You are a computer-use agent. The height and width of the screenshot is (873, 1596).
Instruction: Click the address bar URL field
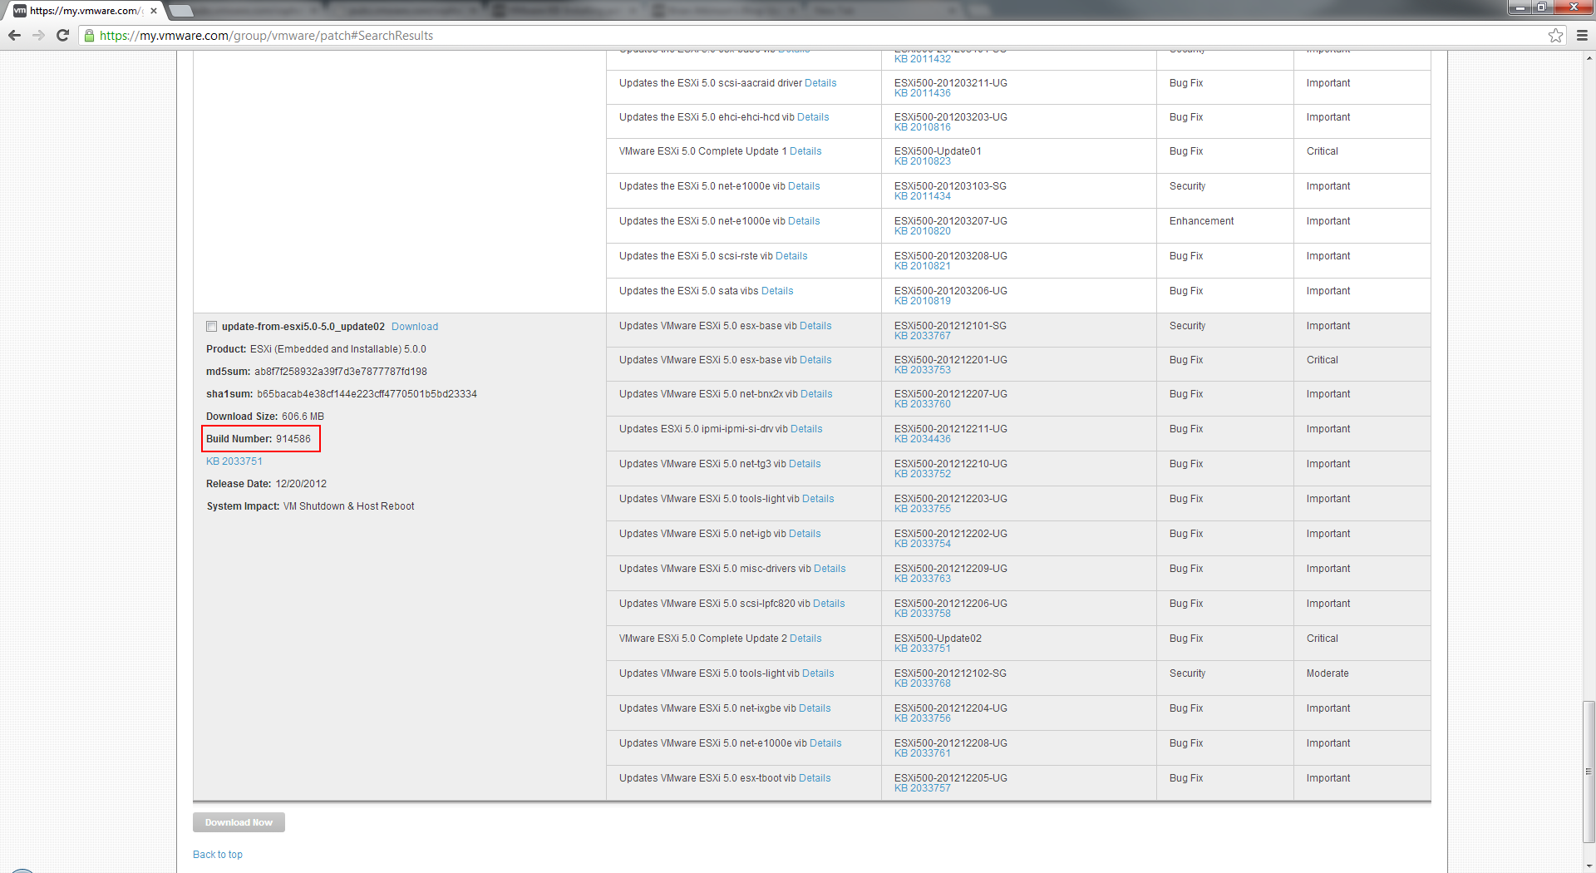pyautogui.click(x=815, y=35)
